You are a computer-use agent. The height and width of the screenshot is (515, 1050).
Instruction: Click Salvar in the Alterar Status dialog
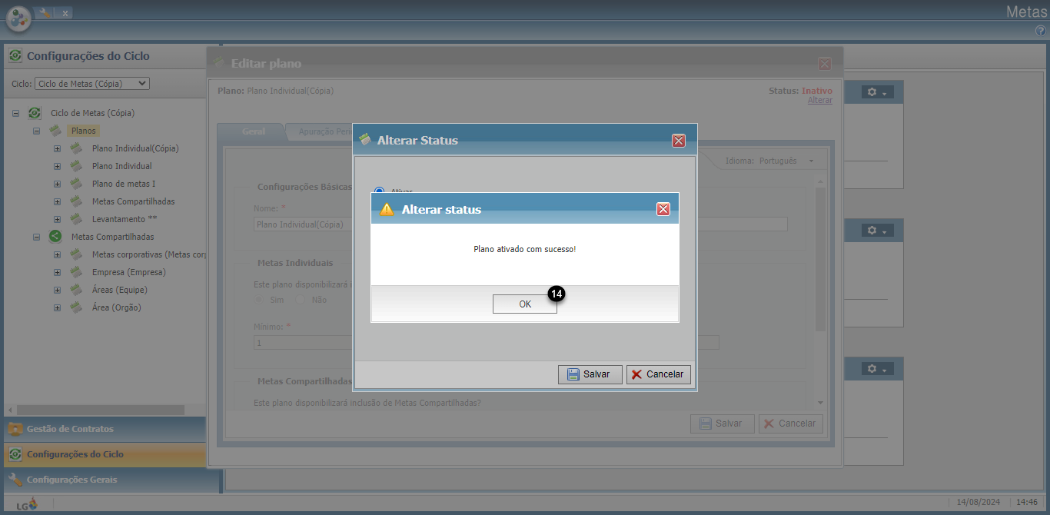[590, 374]
